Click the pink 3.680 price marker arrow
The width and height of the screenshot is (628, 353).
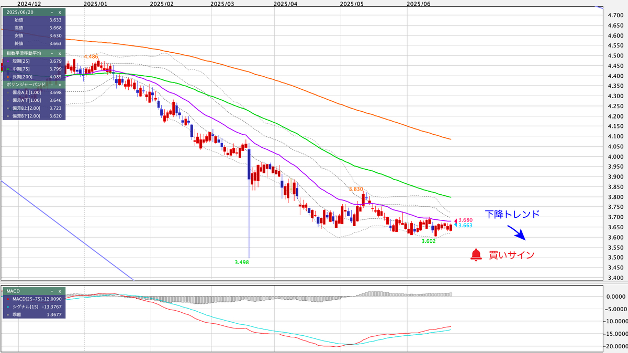[x=455, y=220]
